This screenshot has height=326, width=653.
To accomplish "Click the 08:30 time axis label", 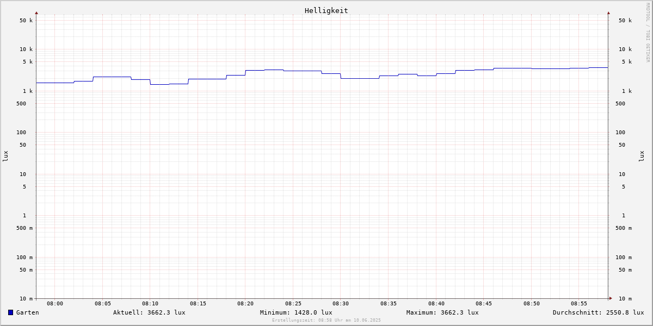I will pos(341,304).
